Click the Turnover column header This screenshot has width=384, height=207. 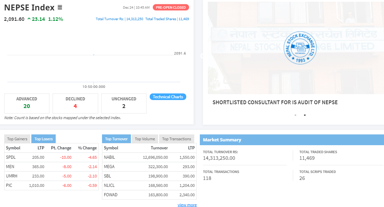(x=159, y=148)
